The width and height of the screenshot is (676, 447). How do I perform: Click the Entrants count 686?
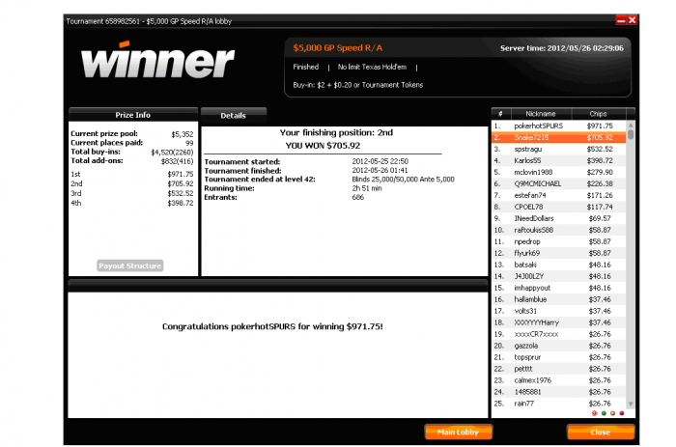tap(358, 197)
